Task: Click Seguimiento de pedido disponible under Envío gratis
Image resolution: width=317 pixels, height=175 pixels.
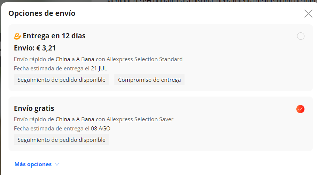Action: 62,140
